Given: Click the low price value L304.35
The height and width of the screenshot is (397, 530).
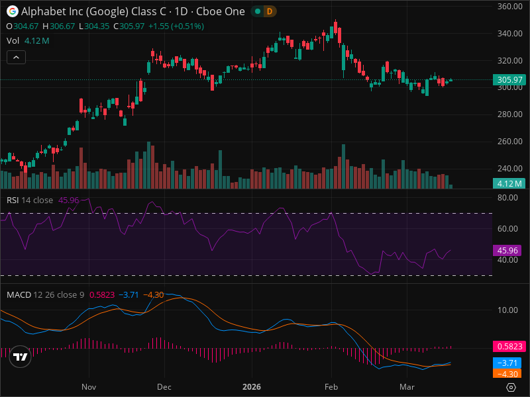Looking at the screenshot, I should [x=94, y=26].
